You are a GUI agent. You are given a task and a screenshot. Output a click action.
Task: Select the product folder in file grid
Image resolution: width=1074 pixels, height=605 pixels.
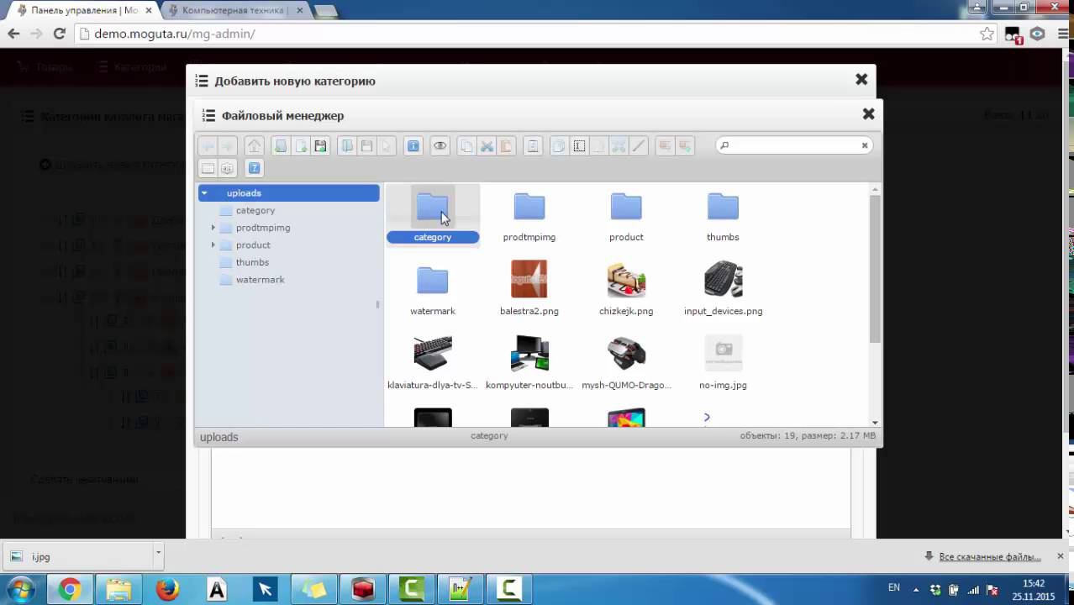626,217
